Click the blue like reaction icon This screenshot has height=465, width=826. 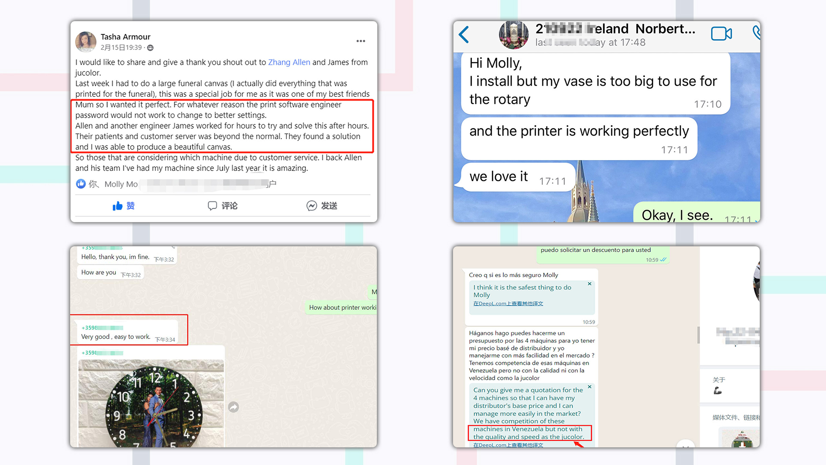81,184
